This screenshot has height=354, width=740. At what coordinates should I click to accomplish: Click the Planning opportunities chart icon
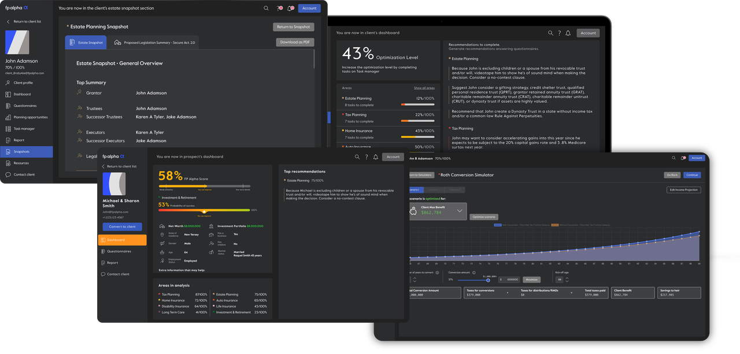[x=8, y=117]
